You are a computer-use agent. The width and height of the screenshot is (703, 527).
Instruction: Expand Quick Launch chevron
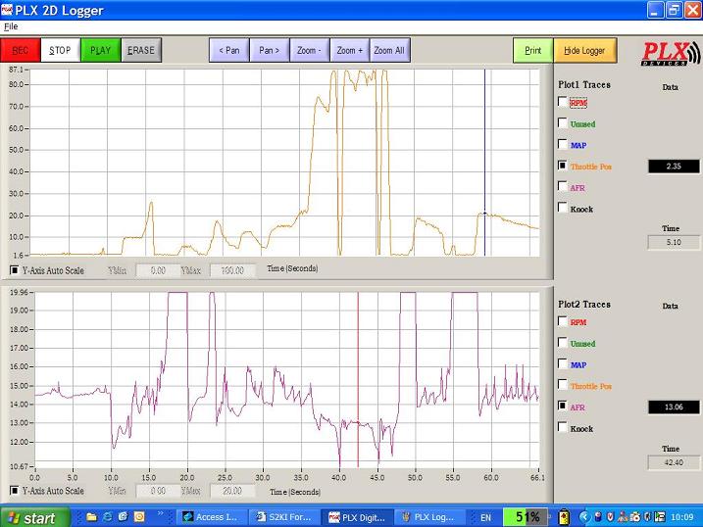161,514
